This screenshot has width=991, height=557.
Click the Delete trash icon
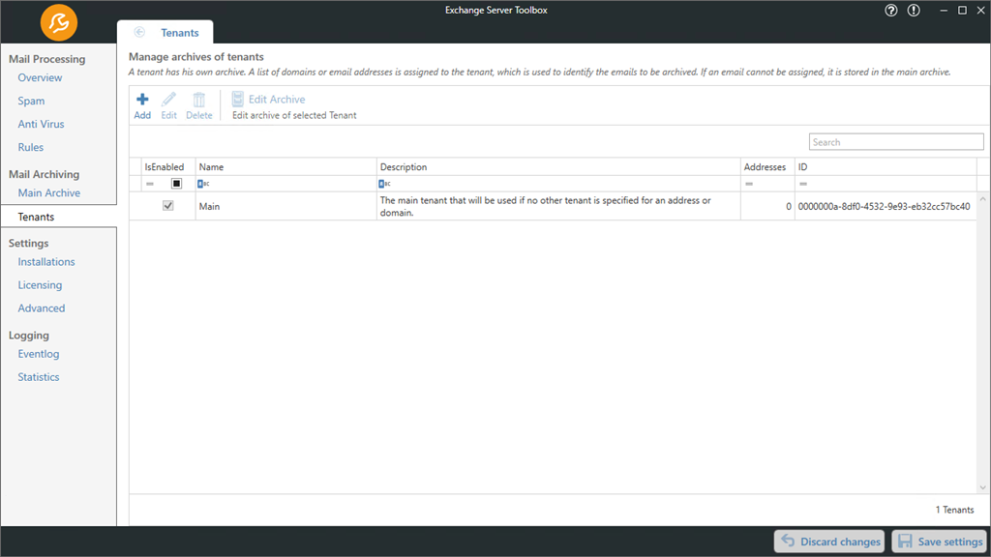point(199,100)
